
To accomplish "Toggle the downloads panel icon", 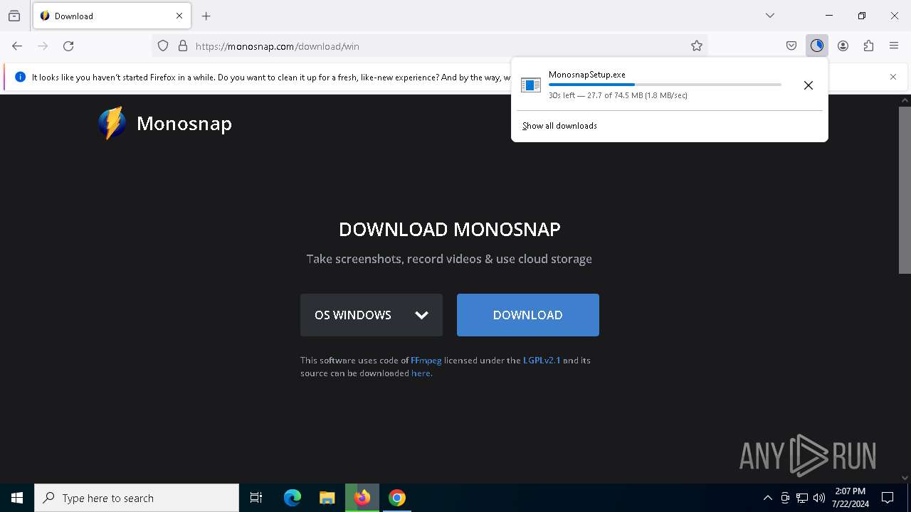I will click(817, 46).
